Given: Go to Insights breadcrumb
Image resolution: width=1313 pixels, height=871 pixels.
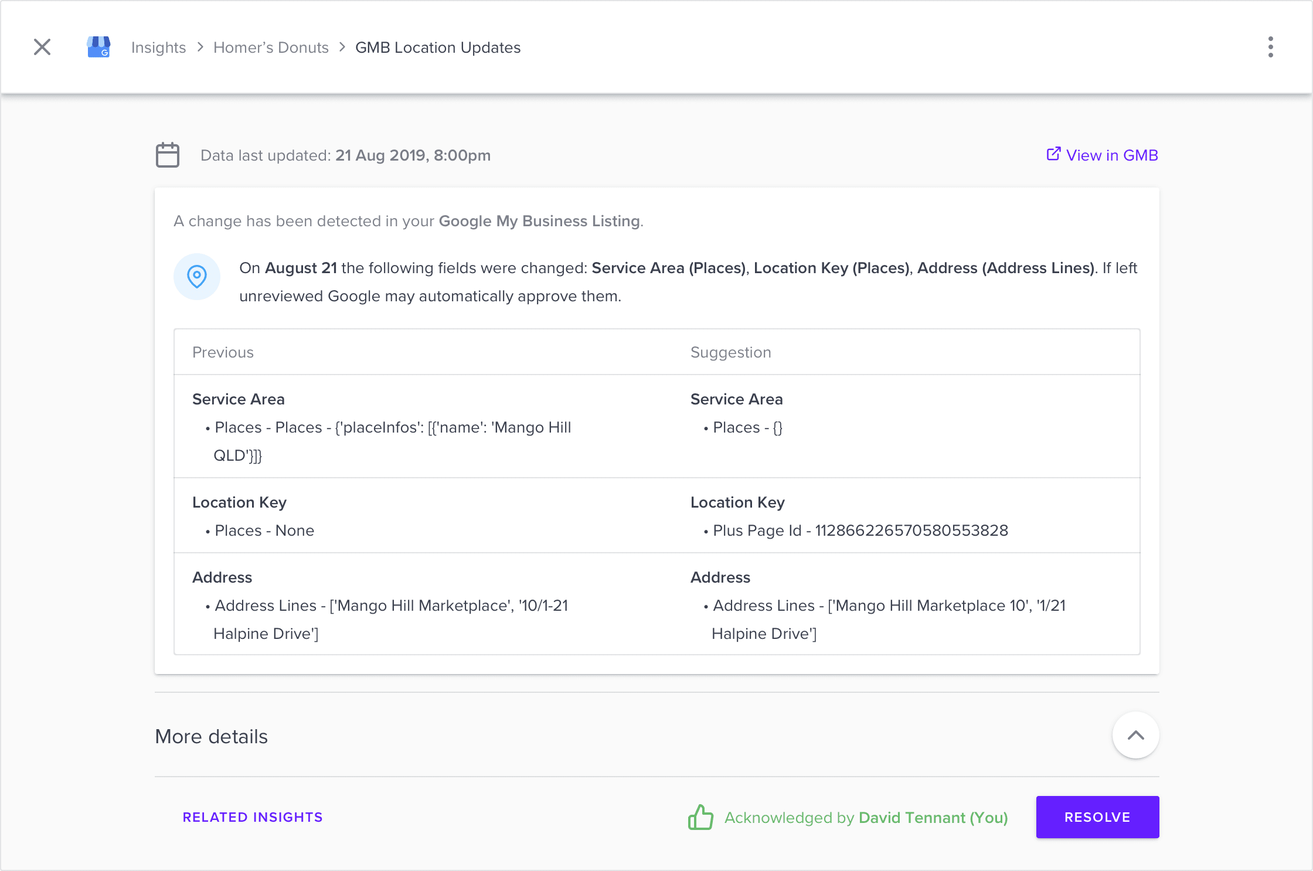Looking at the screenshot, I should 158,47.
